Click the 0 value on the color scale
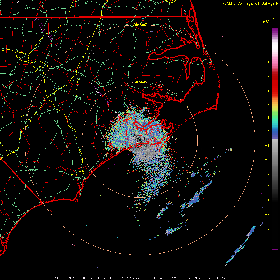Image resolution: width=280 pixels, height=280 pixels. [268, 132]
